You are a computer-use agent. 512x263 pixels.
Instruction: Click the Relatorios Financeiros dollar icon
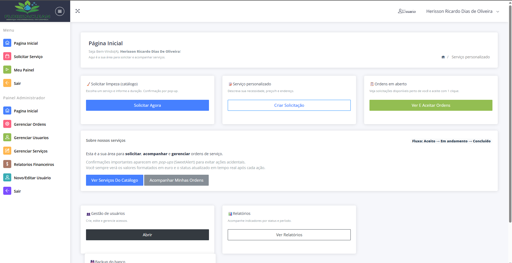7,164
